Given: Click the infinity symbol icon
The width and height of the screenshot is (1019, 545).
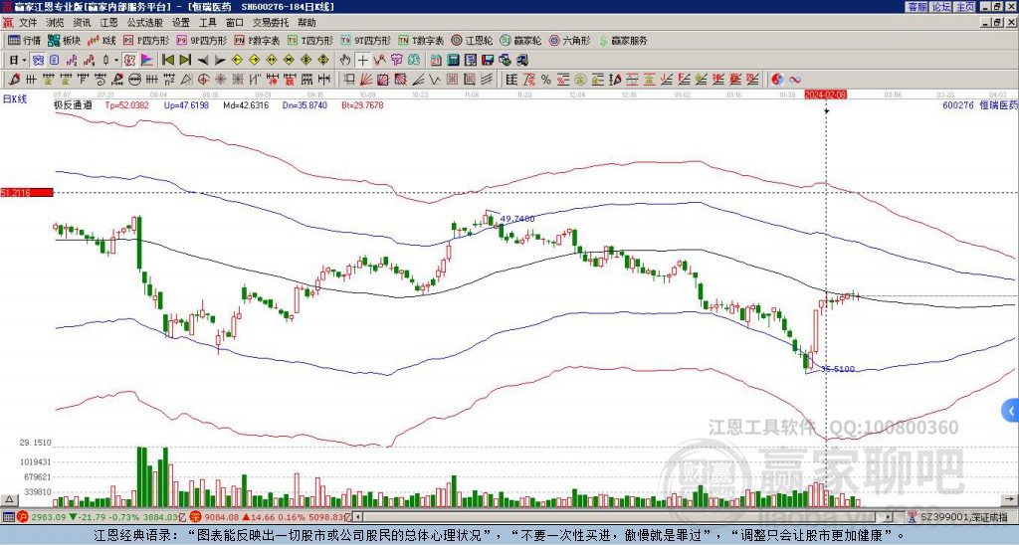Looking at the screenshot, I should [x=795, y=80].
